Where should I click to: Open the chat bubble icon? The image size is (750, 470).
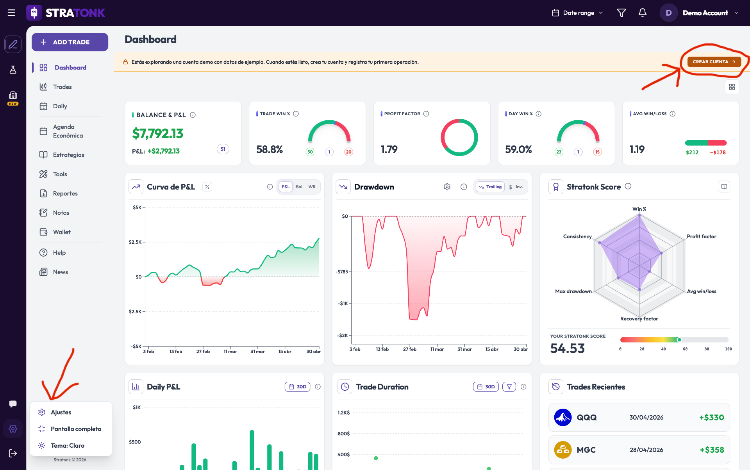13,404
